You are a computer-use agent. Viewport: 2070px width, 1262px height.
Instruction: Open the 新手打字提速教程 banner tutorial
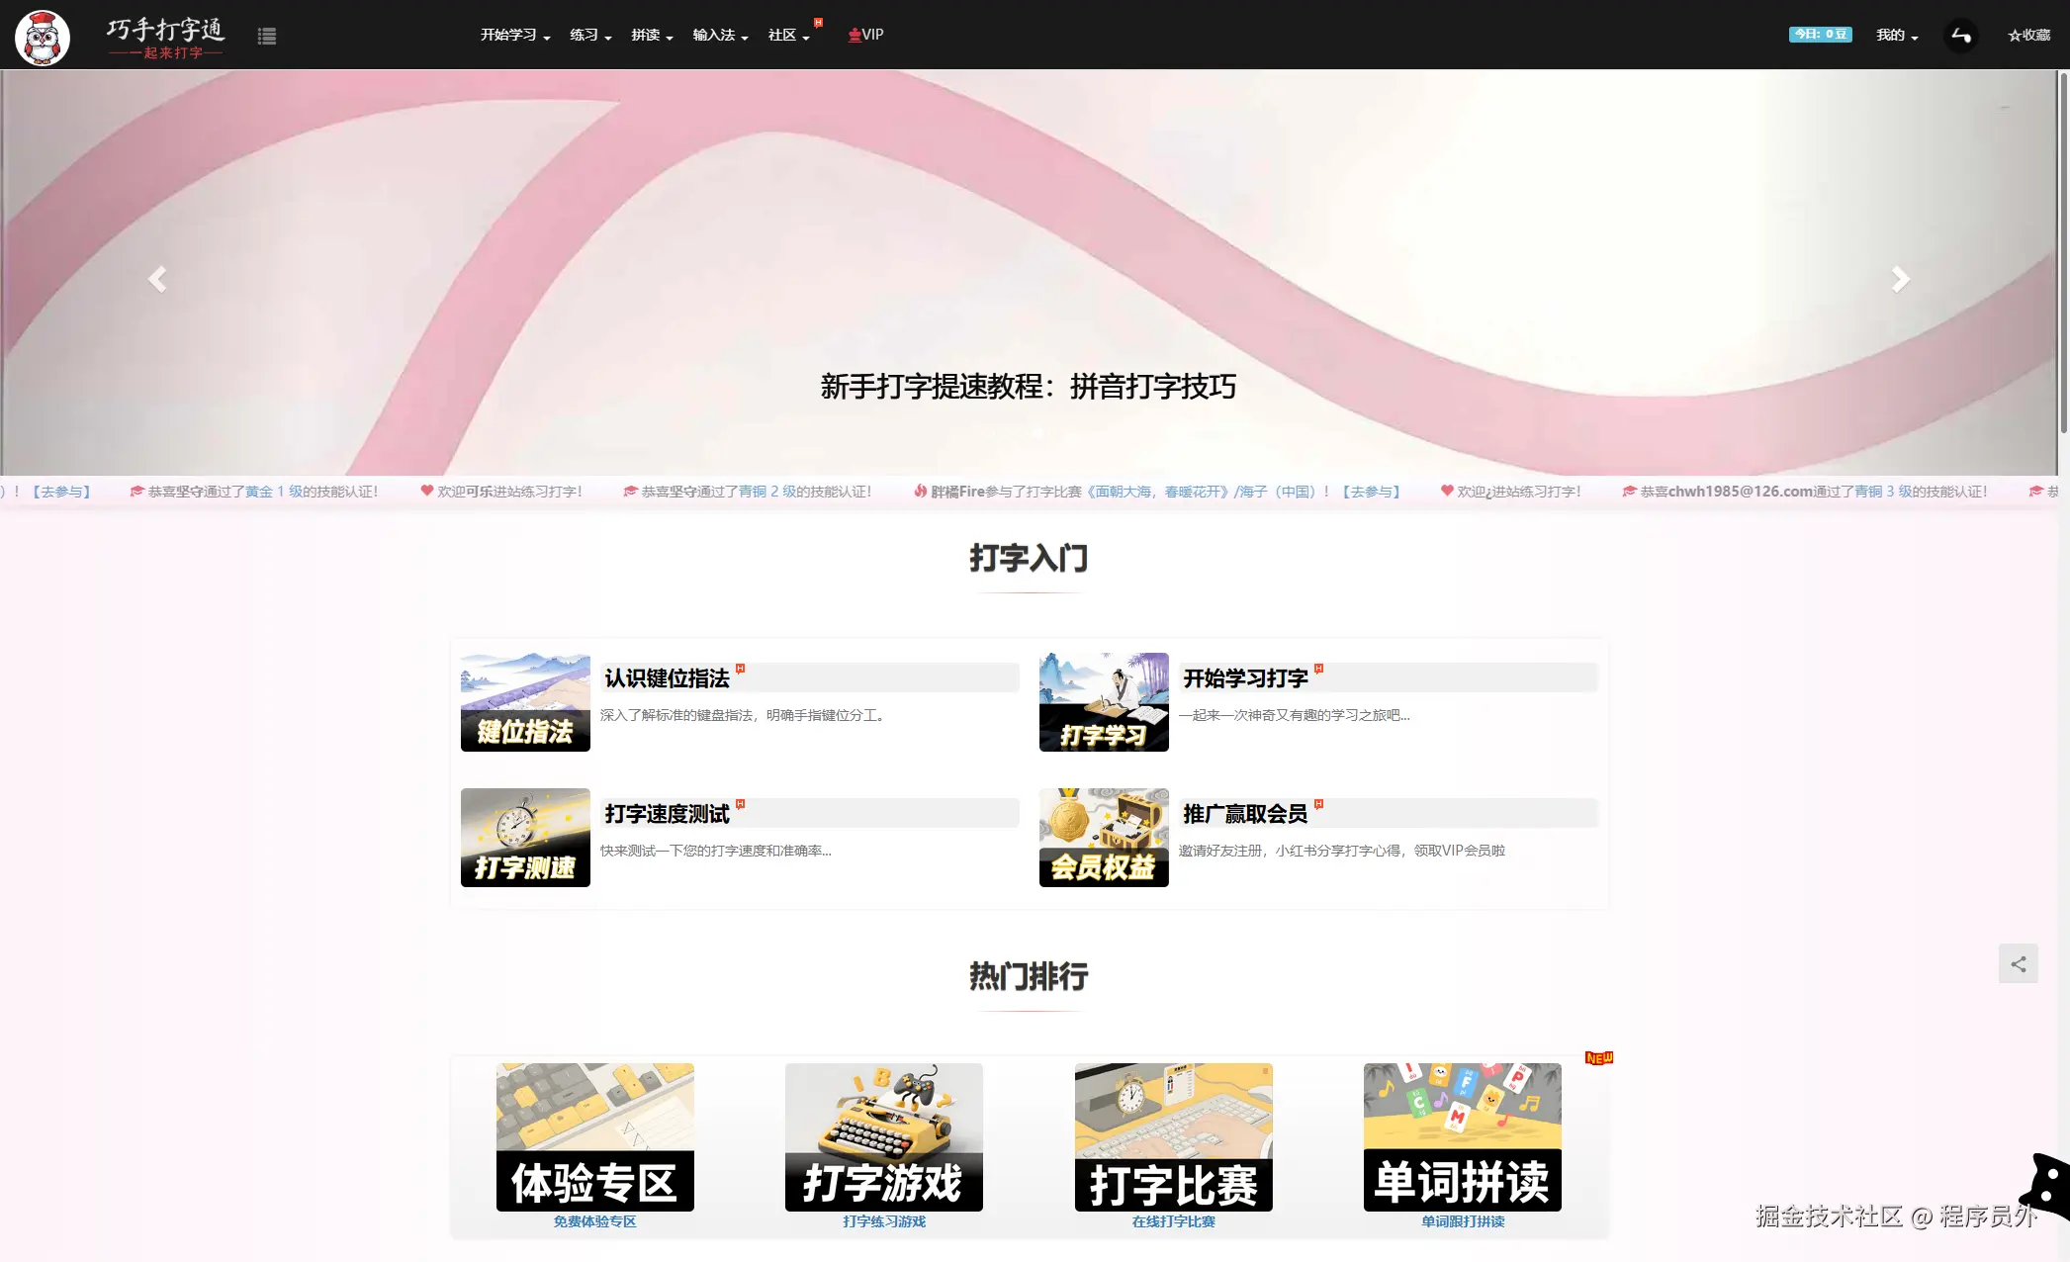pos(1029,388)
